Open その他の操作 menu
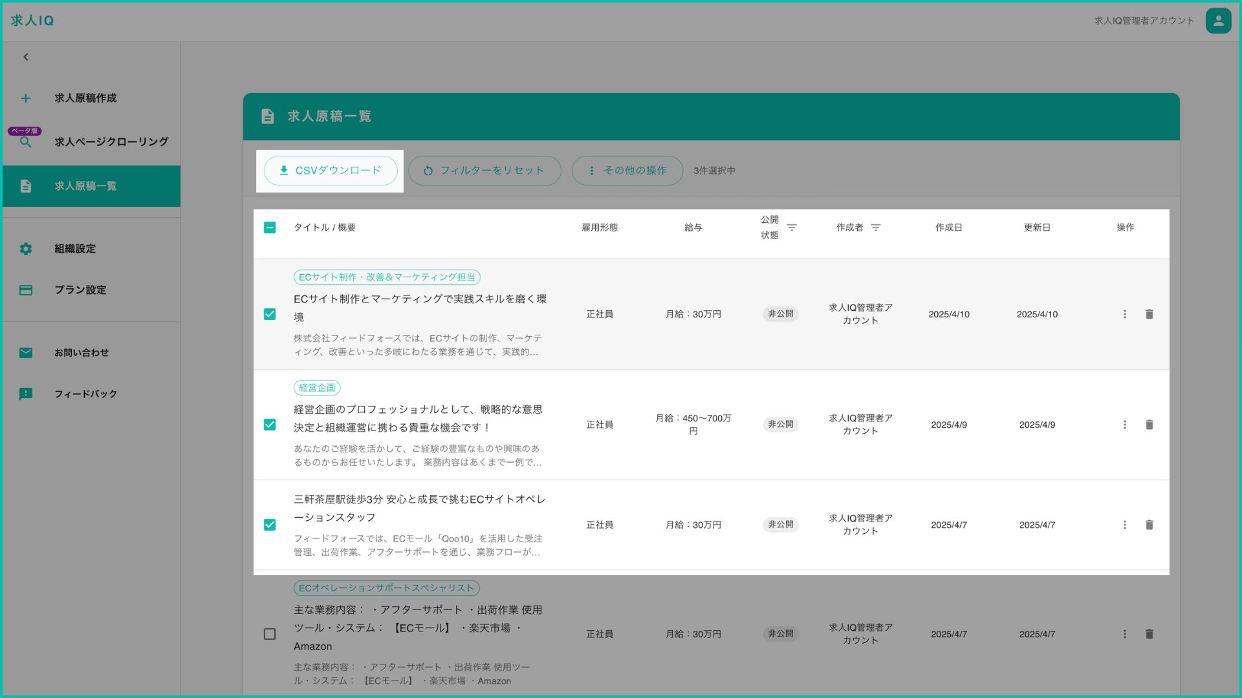 [627, 171]
